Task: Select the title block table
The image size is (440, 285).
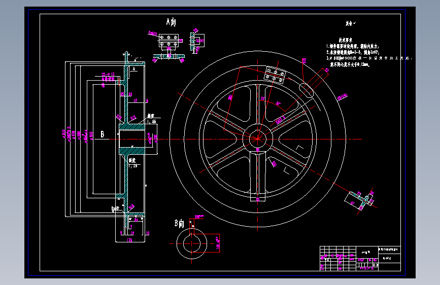Action: 360,258
